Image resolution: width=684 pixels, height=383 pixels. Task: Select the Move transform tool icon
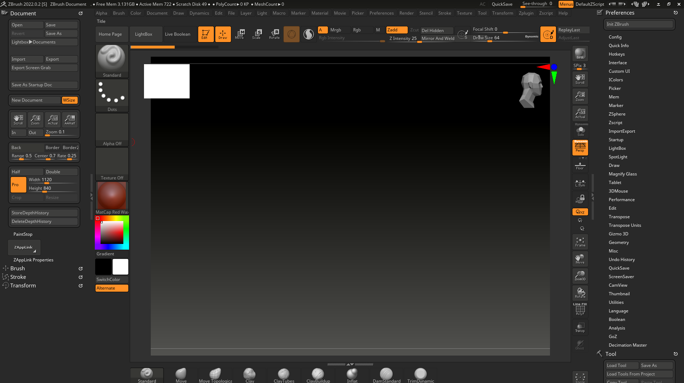(240, 34)
